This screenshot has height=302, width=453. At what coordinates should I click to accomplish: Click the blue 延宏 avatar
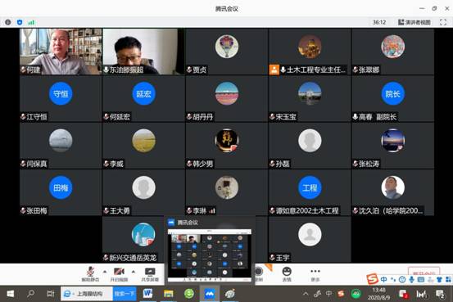[143, 93]
